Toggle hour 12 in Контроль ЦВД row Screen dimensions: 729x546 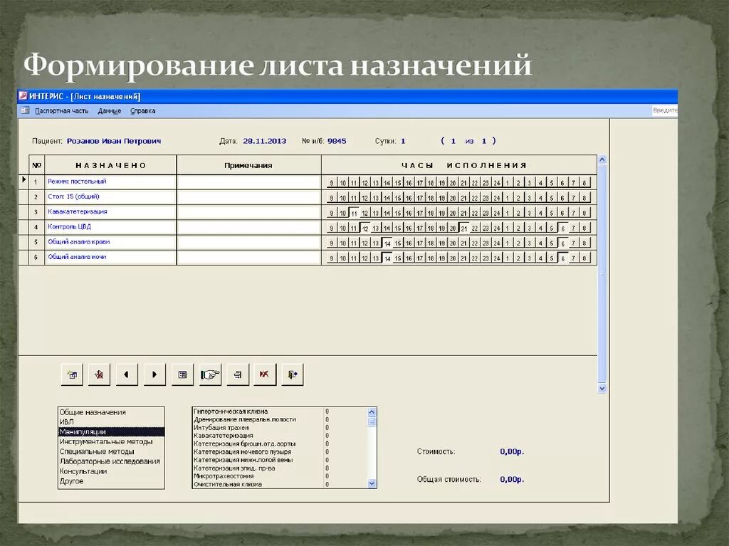coord(365,228)
